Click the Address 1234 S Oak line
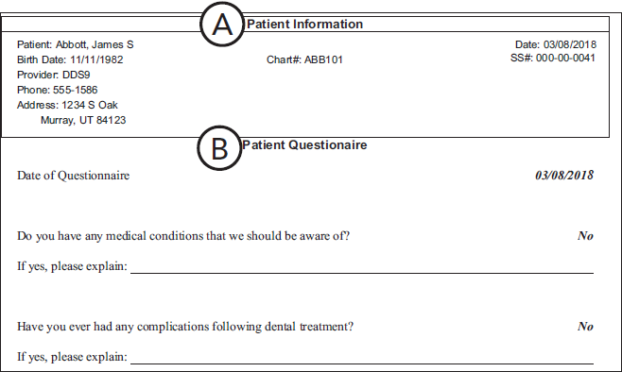This screenshot has width=622, height=372. pyautogui.click(x=67, y=105)
